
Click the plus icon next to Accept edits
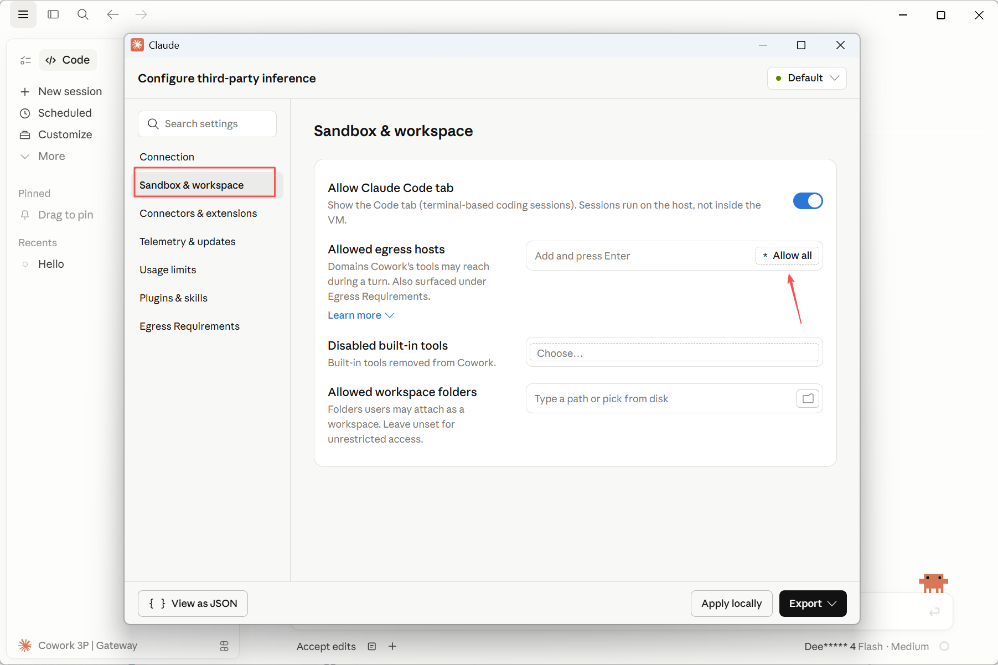pyautogui.click(x=392, y=646)
